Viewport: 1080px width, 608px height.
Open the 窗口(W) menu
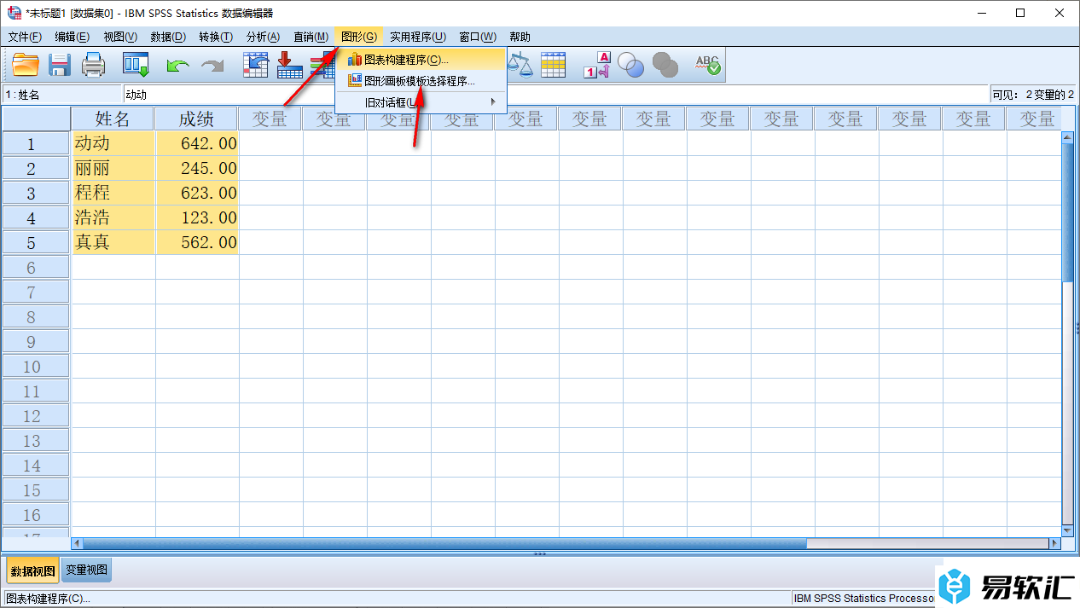click(x=478, y=37)
